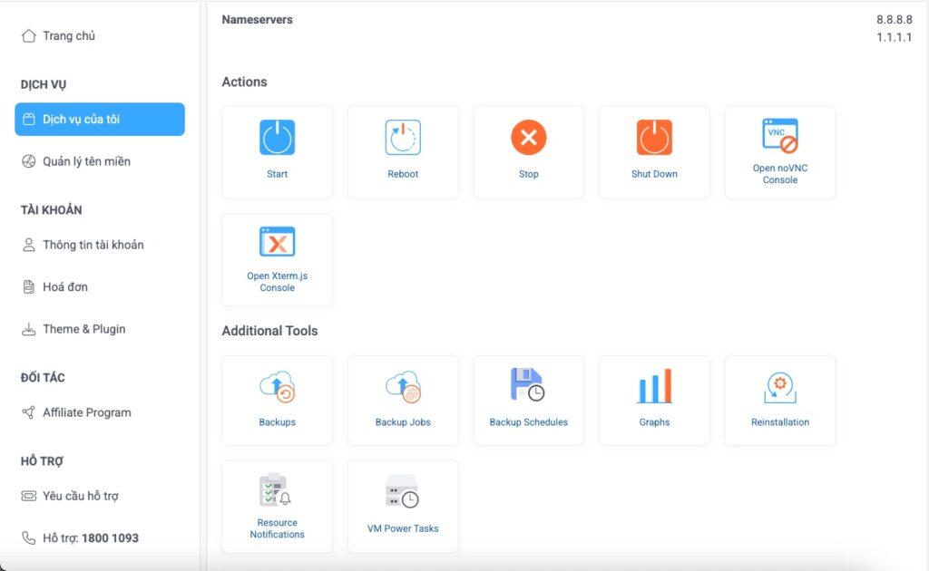The image size is (929, 571).
Task: Click the Affiliate Program link
Action: pos(86,412)
